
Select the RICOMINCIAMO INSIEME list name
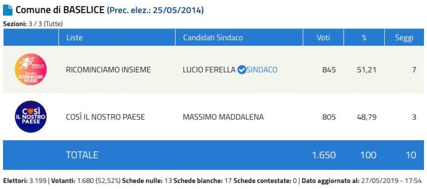(x=108, y=69)
